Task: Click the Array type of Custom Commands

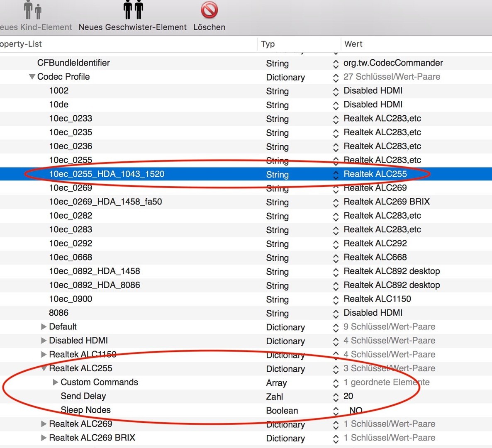Action: [276, 383]
